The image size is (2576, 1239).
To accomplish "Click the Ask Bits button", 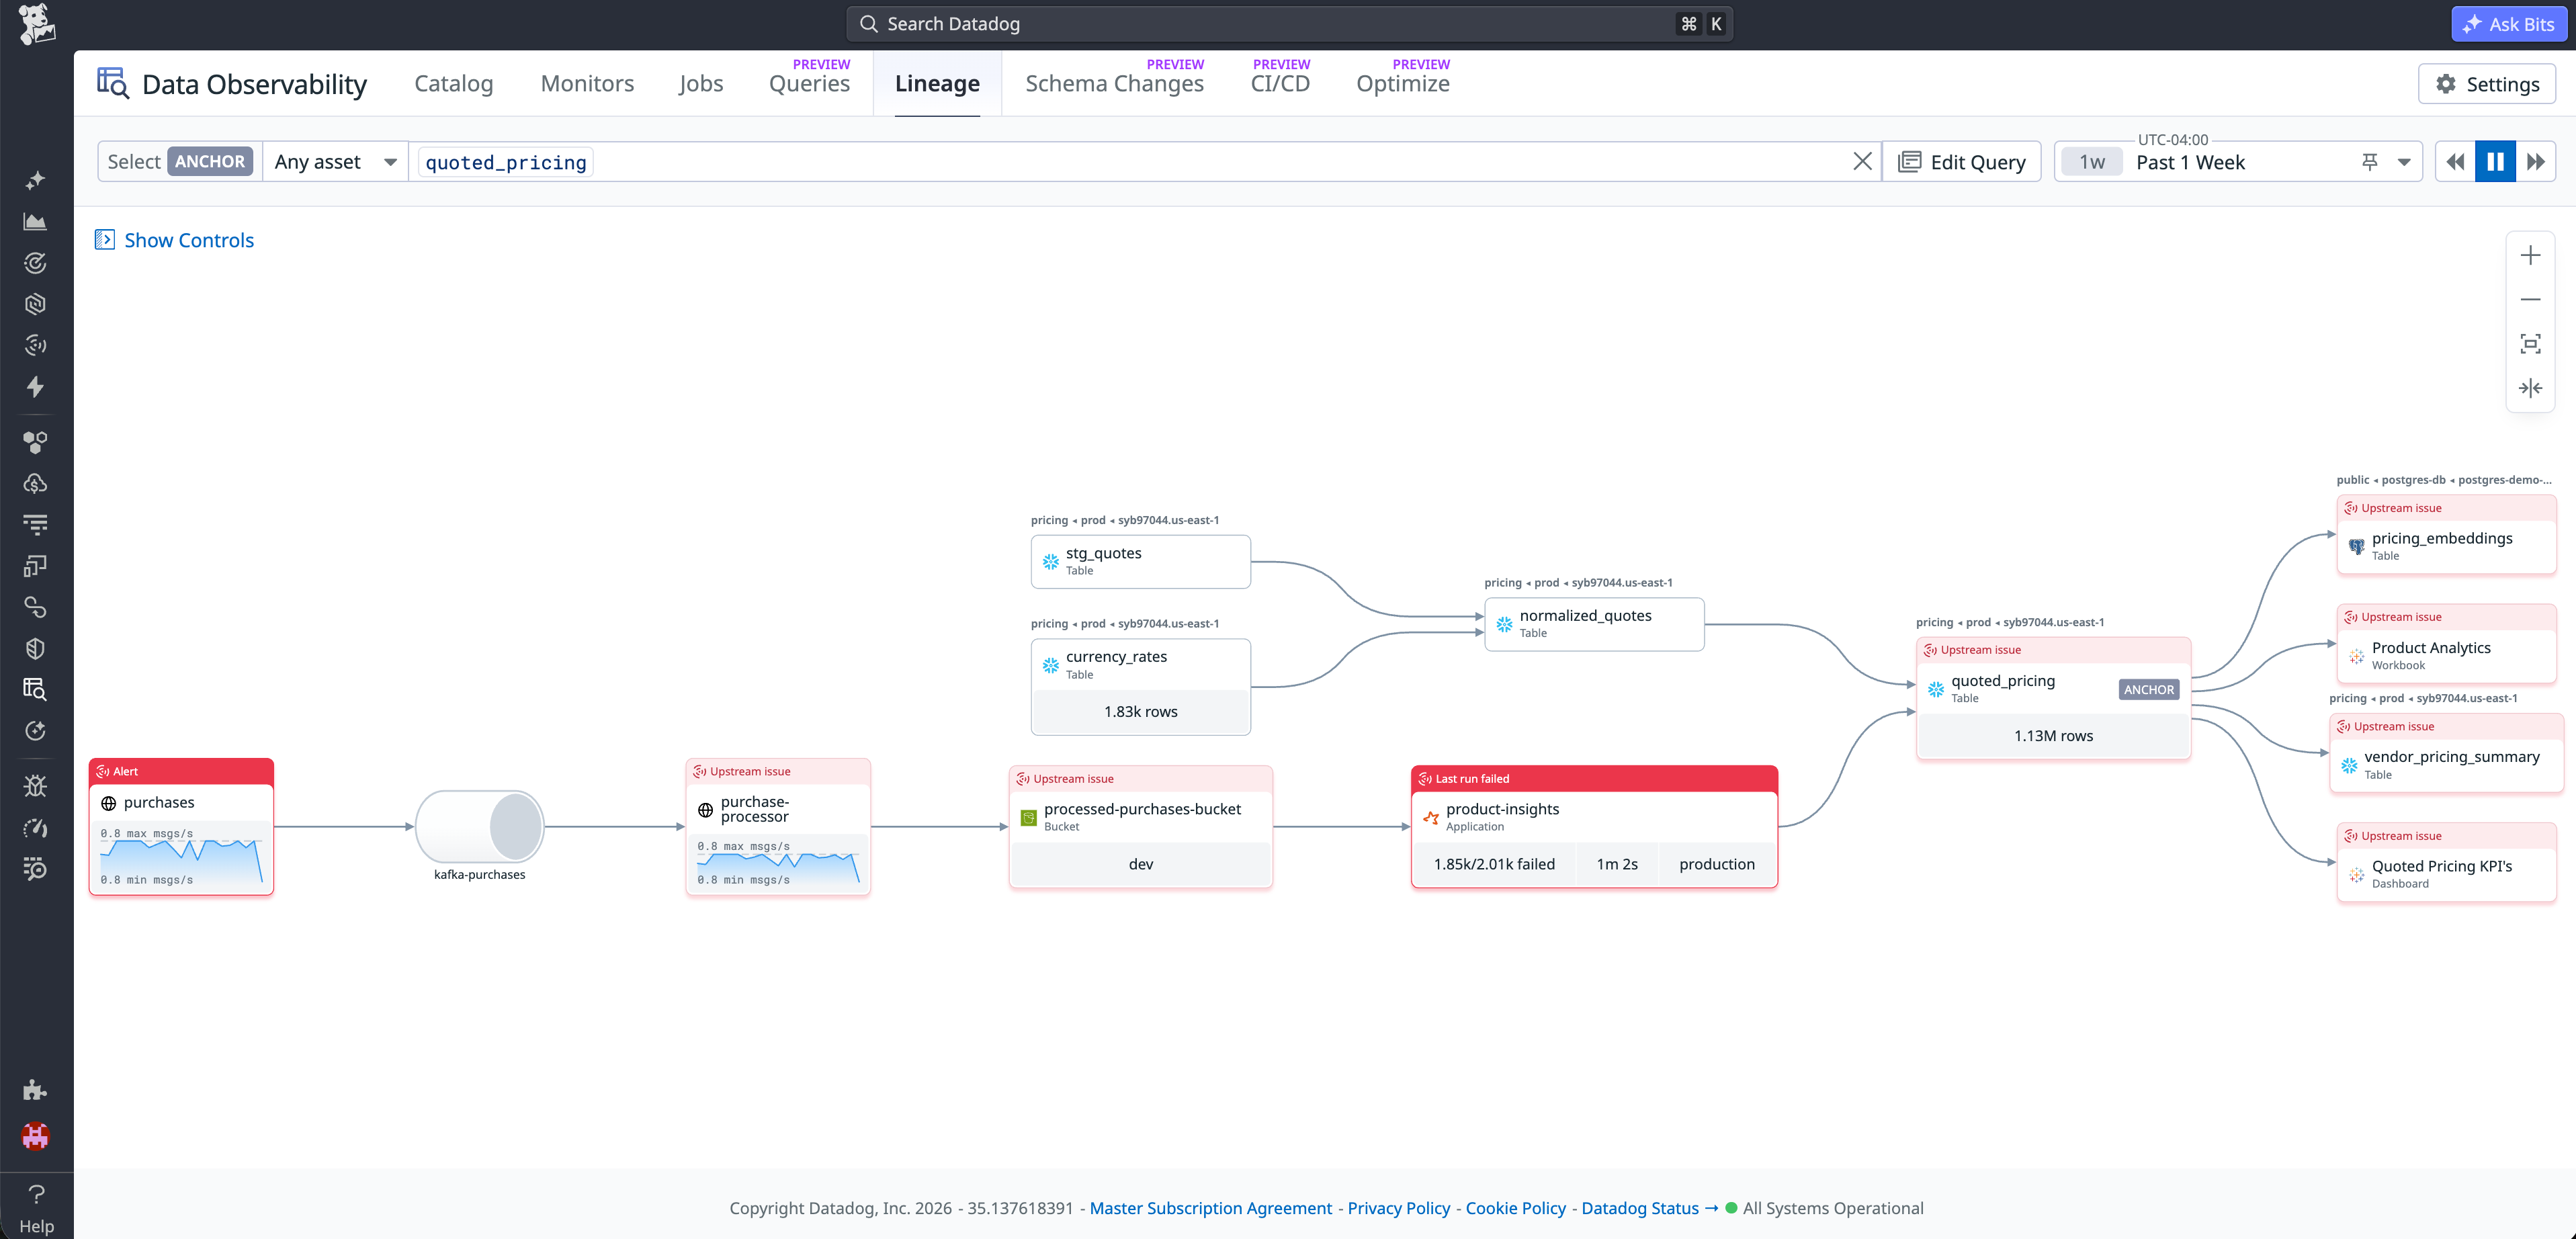I will 2508,24.
